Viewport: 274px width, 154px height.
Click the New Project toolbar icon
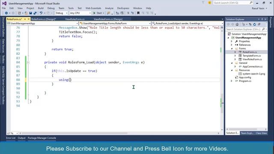pyautogui.click(x=19, y=13)
